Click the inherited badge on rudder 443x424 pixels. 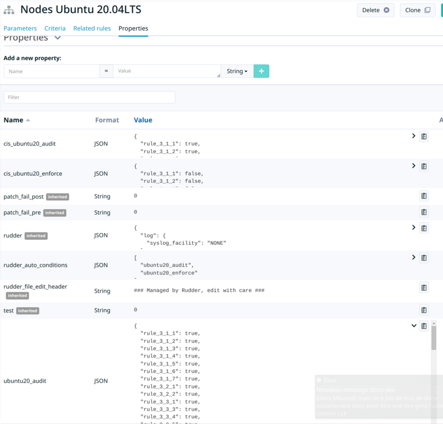pos(36,236)
